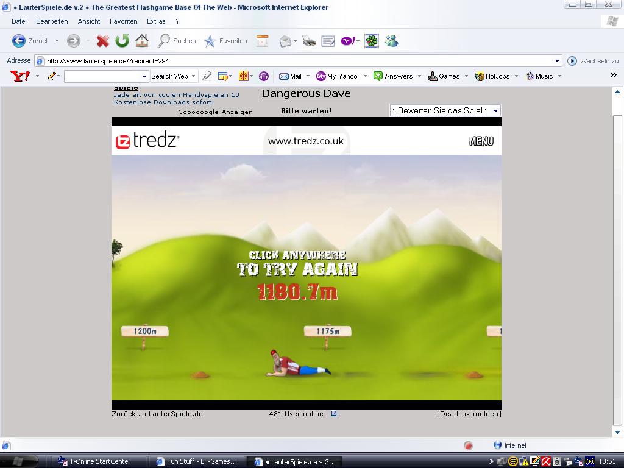Click the orange crosshair target icon

pyautogui.click(x=244, y=76)
